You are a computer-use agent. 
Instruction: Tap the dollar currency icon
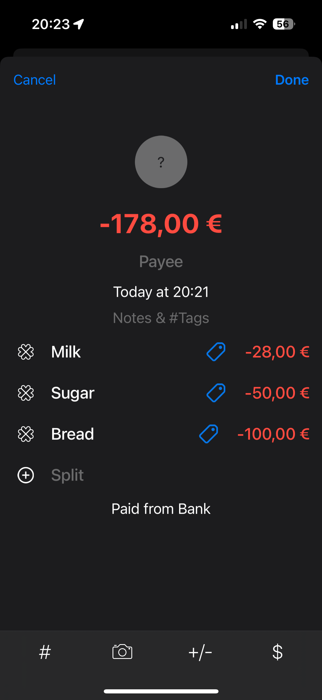[x=277, y=652]
